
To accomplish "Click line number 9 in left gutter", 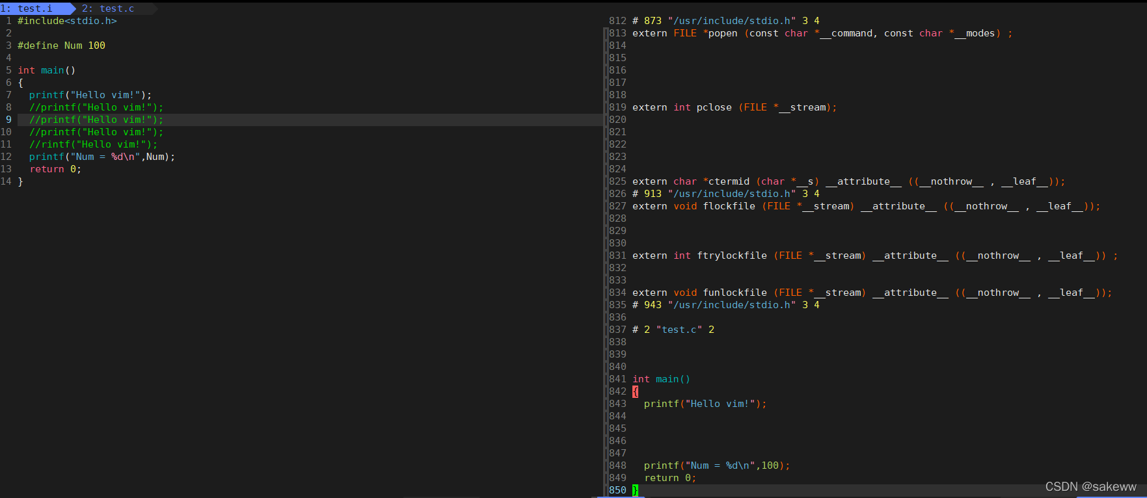I will pyautogui.click(x=8, y=120).
